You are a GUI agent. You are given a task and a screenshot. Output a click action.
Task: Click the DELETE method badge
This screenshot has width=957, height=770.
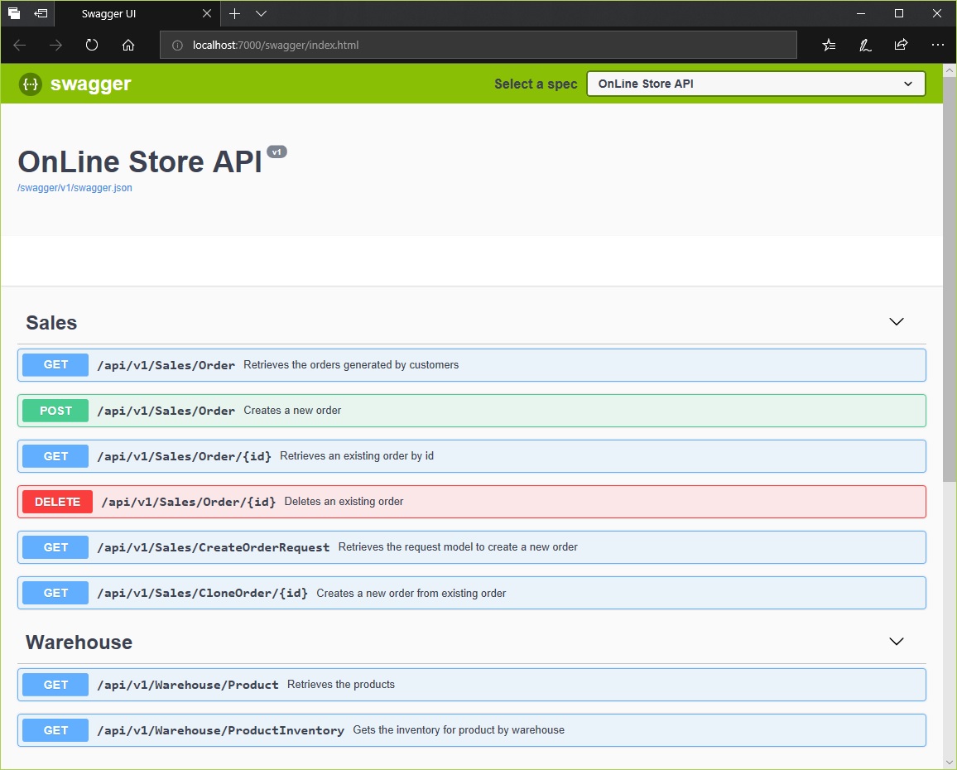coord(57,502)
